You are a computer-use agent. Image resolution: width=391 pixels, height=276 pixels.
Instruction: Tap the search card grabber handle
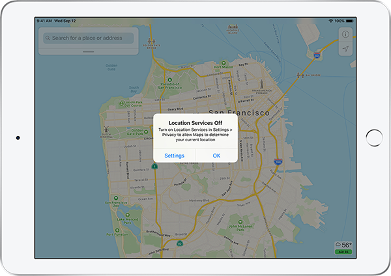point(88,49)
